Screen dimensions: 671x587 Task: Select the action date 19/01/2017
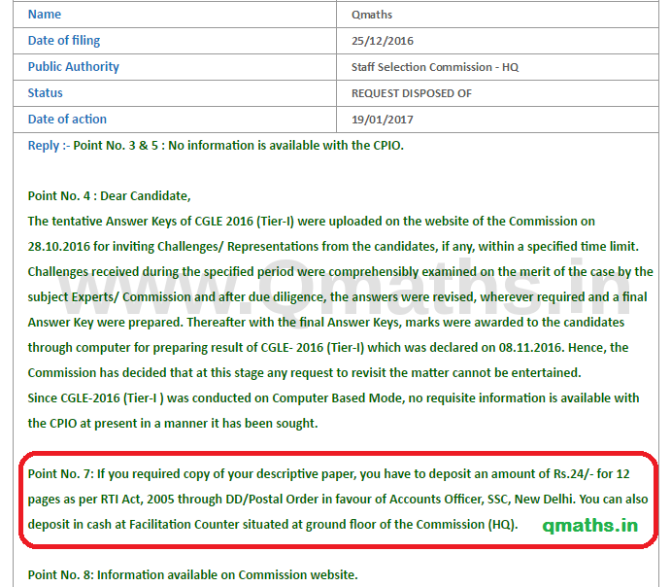click(383, 120)
